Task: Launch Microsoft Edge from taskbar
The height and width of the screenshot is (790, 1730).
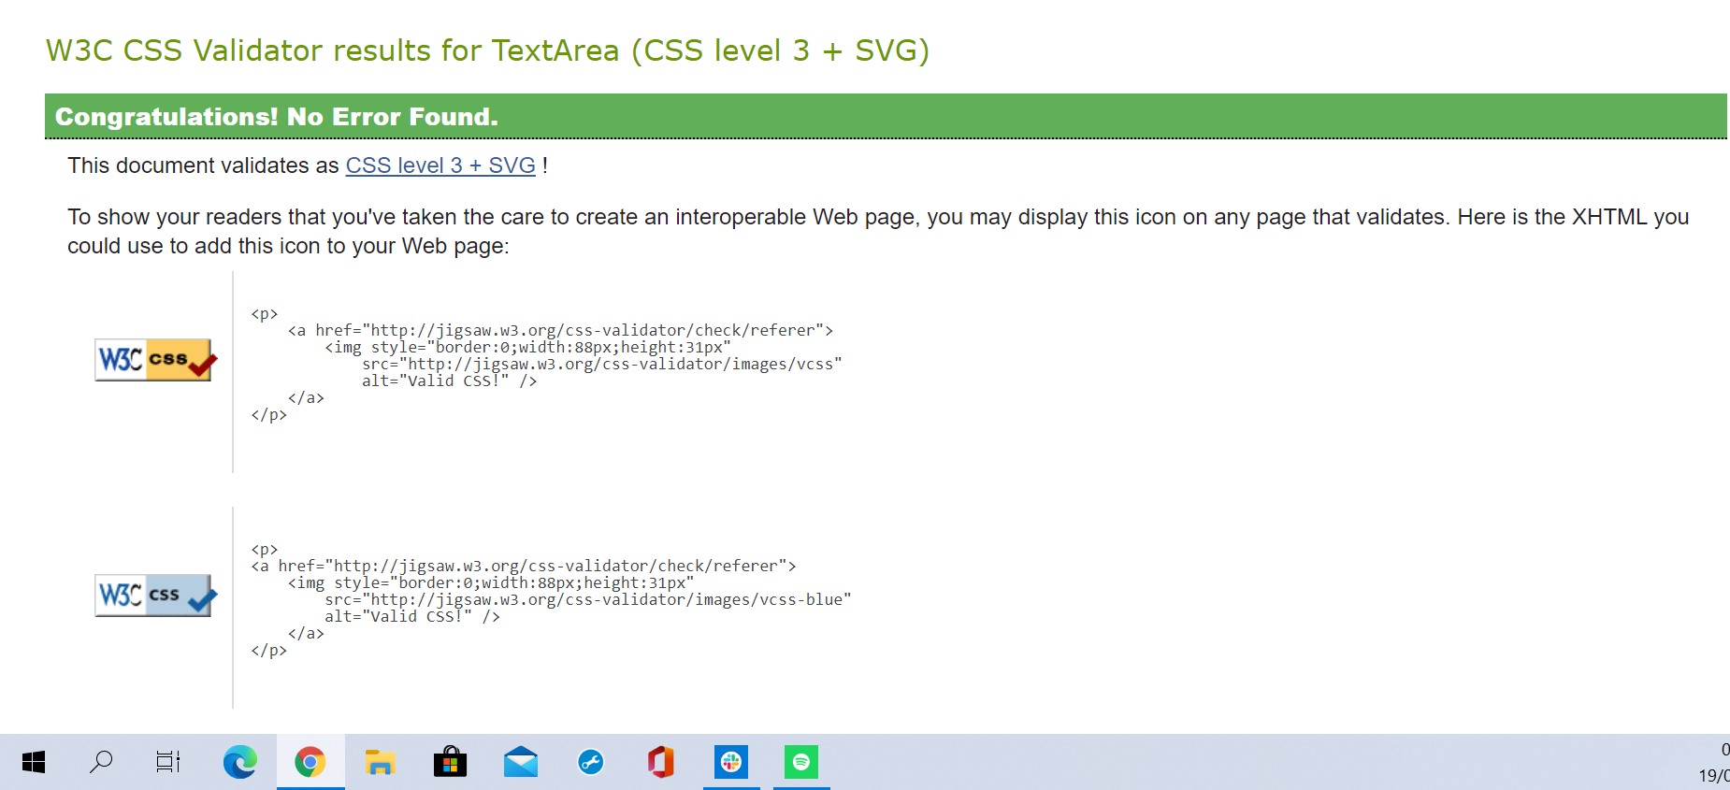Action: tap(240, 762)
